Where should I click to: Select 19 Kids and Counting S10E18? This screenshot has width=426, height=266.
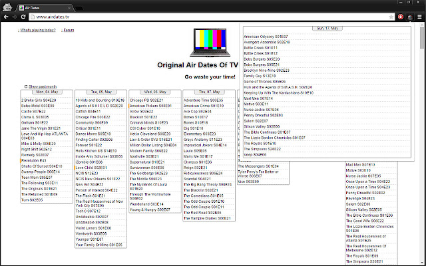[x=100, y=100]
